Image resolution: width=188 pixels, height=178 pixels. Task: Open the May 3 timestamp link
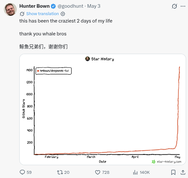tap(94, 6)
